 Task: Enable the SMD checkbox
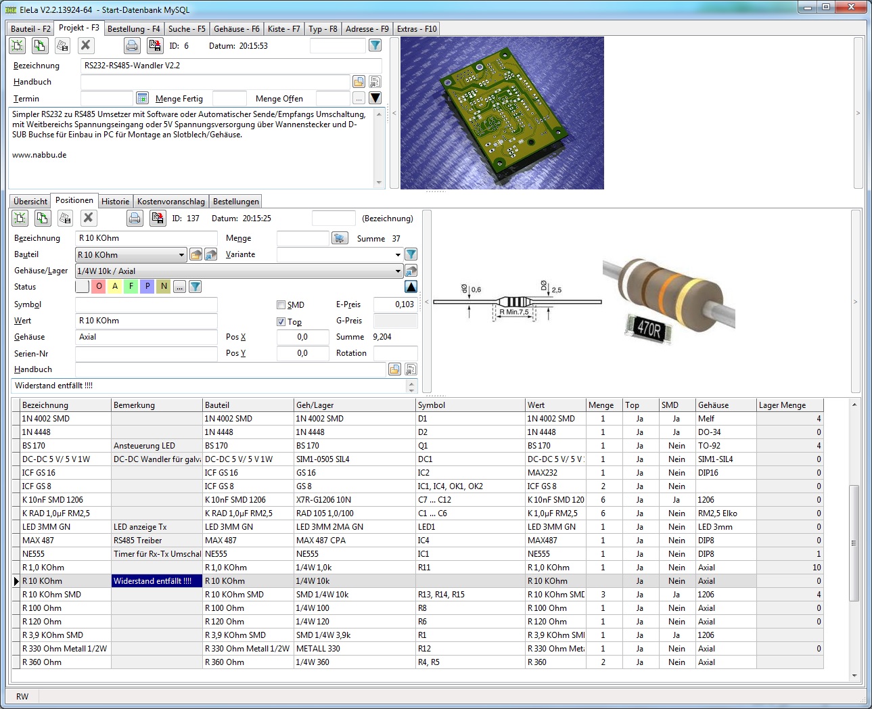281,304
